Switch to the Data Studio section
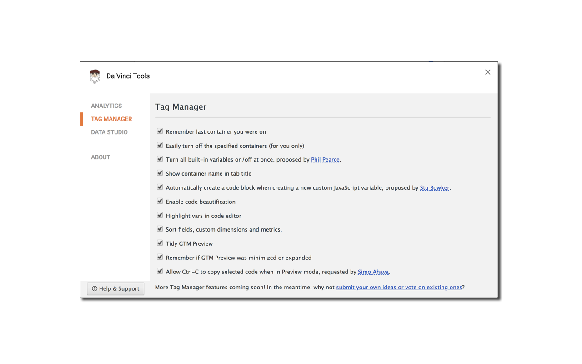Viewport: 582px width, 364px height. 109,132
